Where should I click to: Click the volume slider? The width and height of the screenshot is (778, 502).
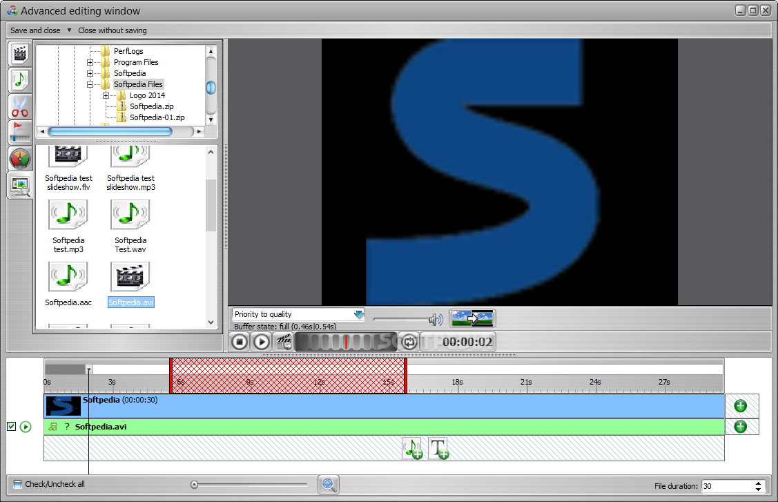pyautogui.click(x=402, y=319)
